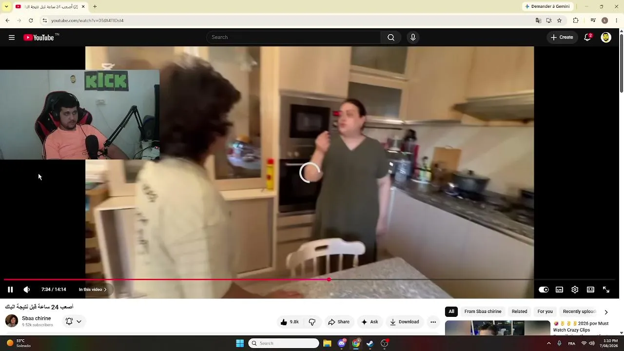Select the 'All' filter chip

451,312
